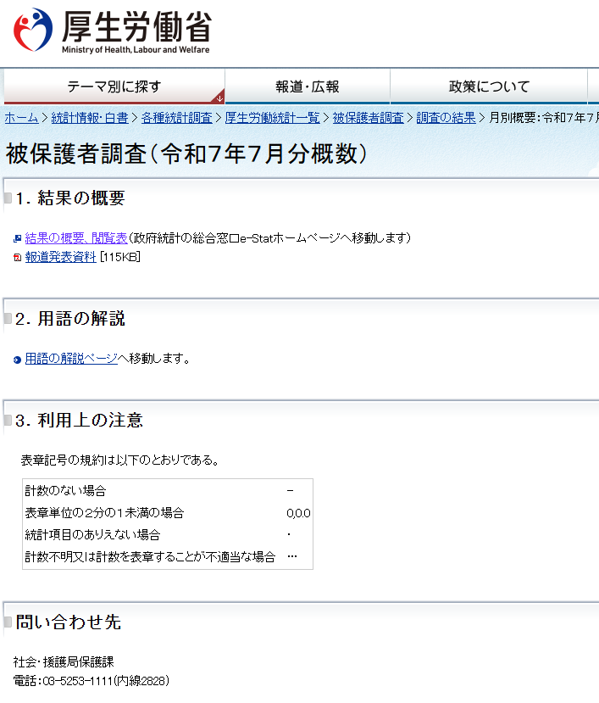Click the 厚生労働省 ministry name text in the header
The height and width of the screenshot is (703, 599).
[135, 25]
